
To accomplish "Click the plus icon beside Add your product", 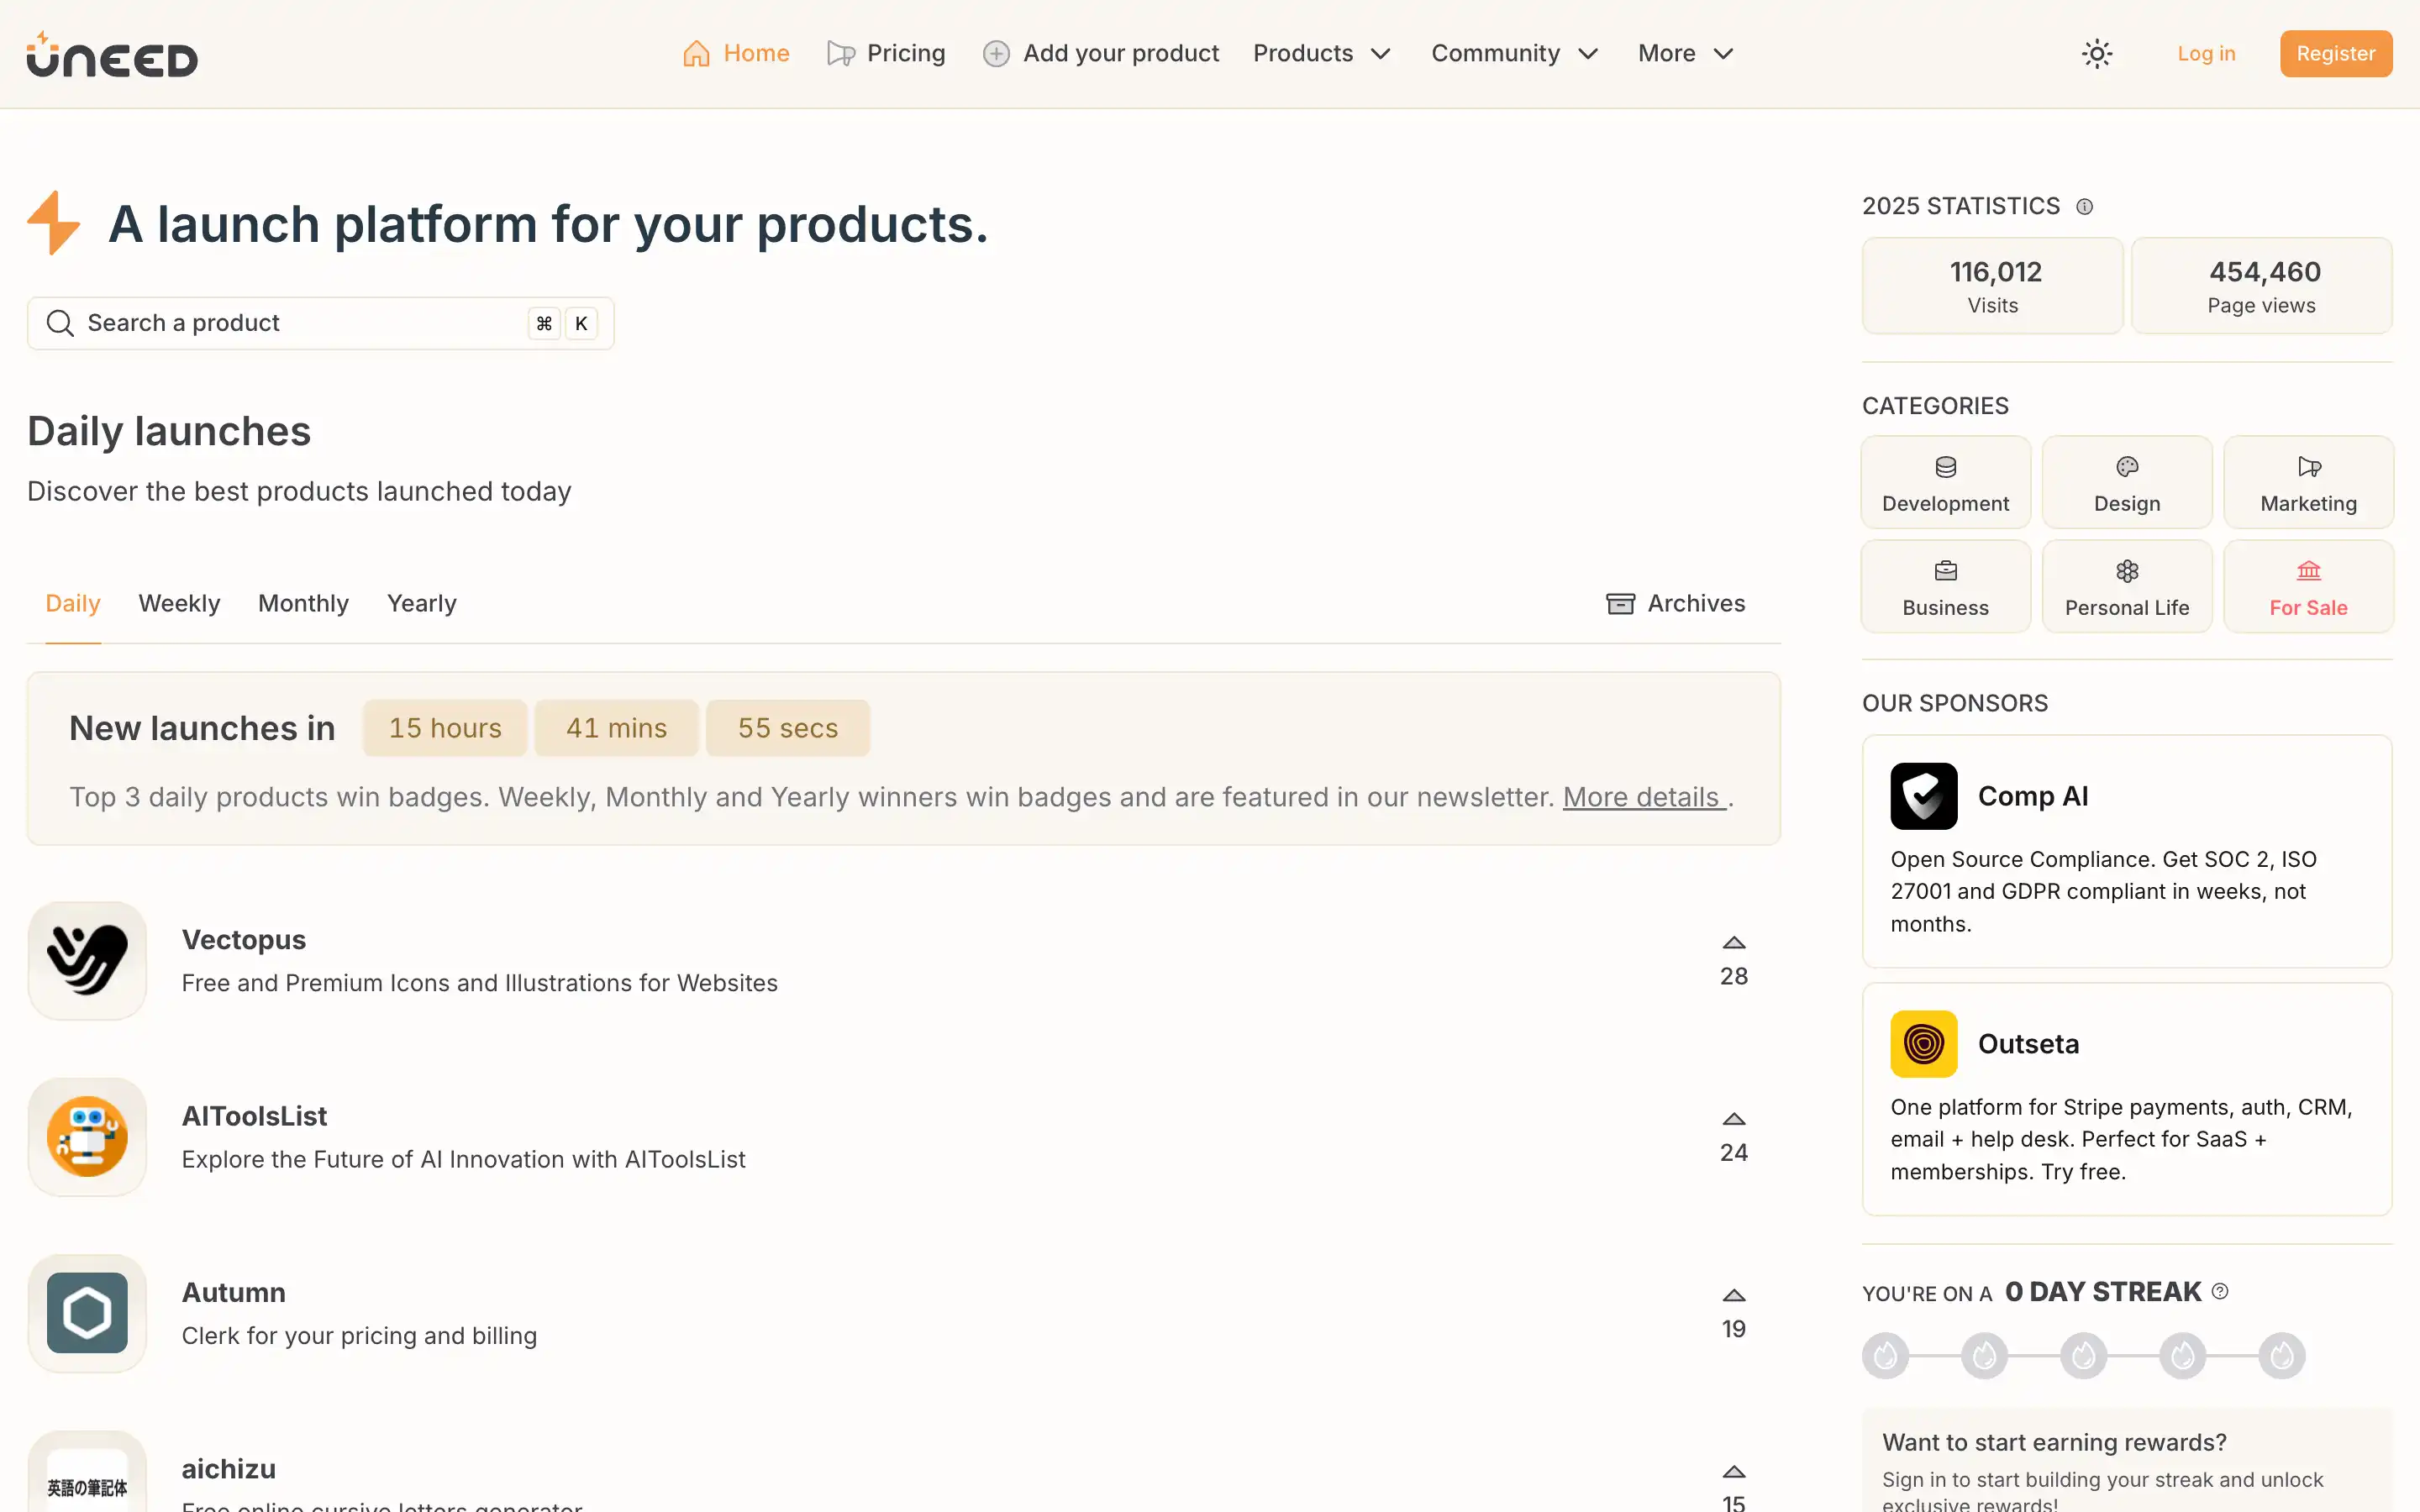I will pos(996,54).
